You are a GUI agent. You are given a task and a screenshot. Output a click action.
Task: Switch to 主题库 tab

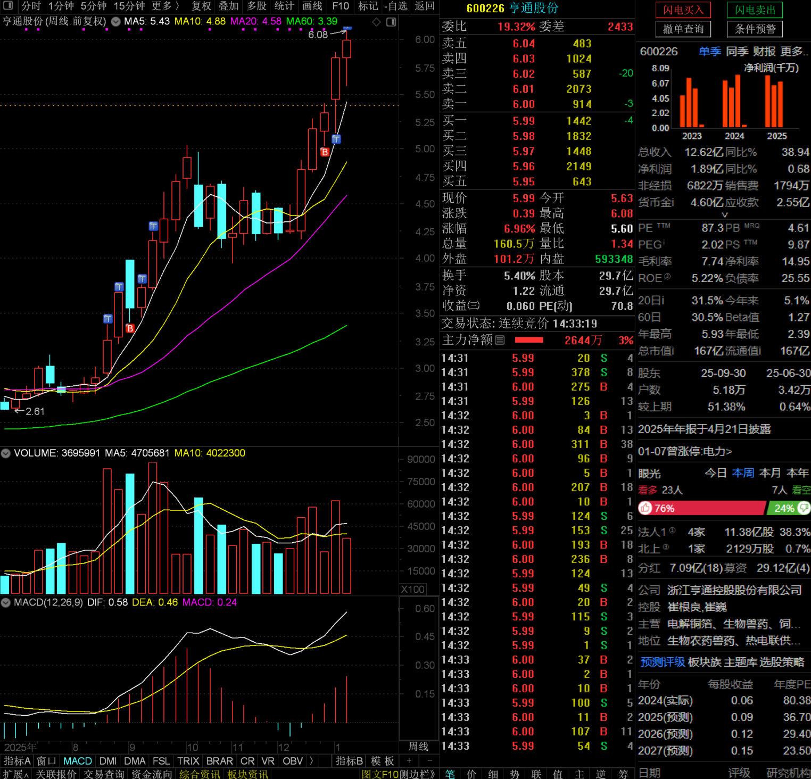click(741, 662)
